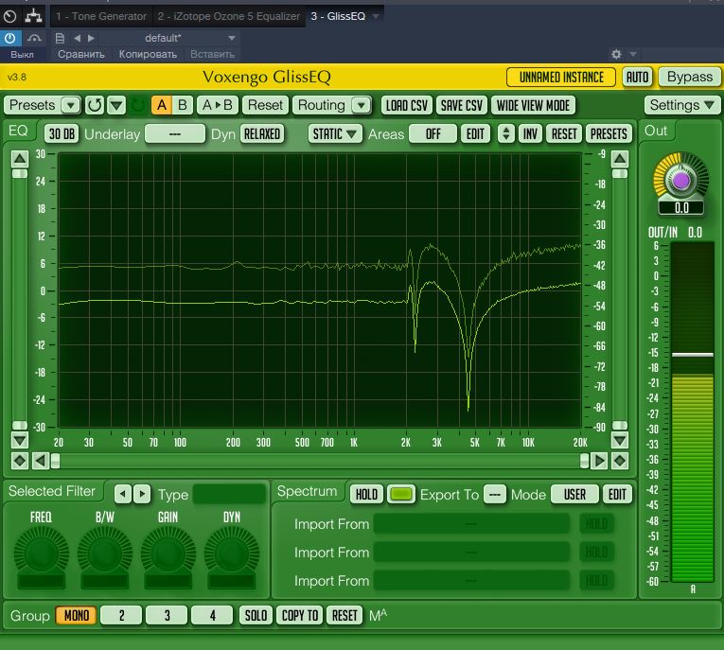Click right spectrum scale down arrow

(620, 440)
